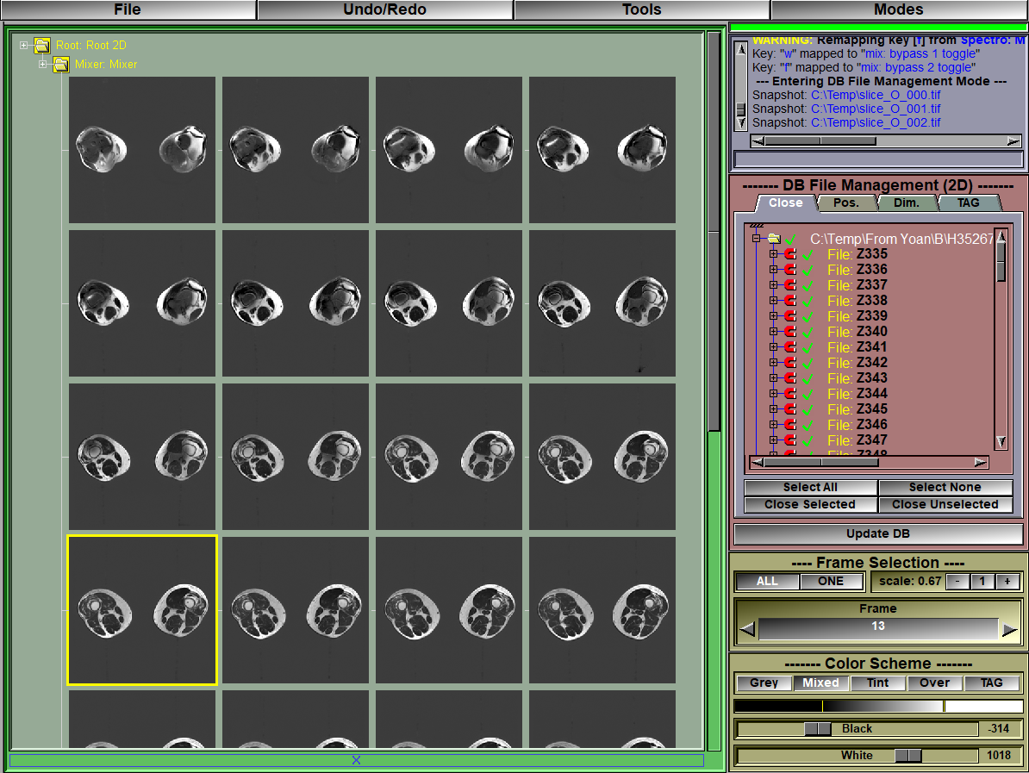The width and height of the screenshot is (1029, 773).
Task: Click the red magnet icon of file Z335
Action: [789, 254]
